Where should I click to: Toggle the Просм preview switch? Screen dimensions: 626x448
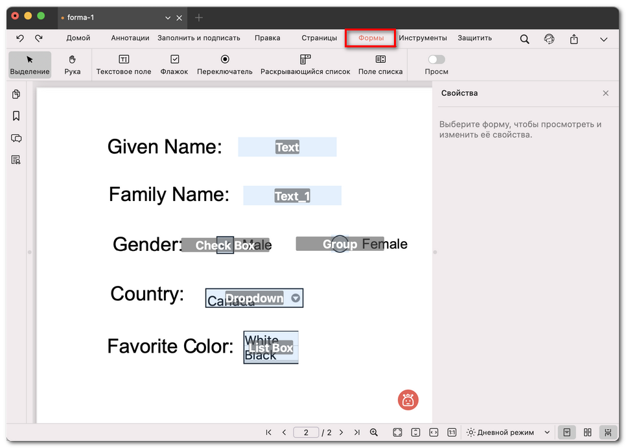pos(436,60)
